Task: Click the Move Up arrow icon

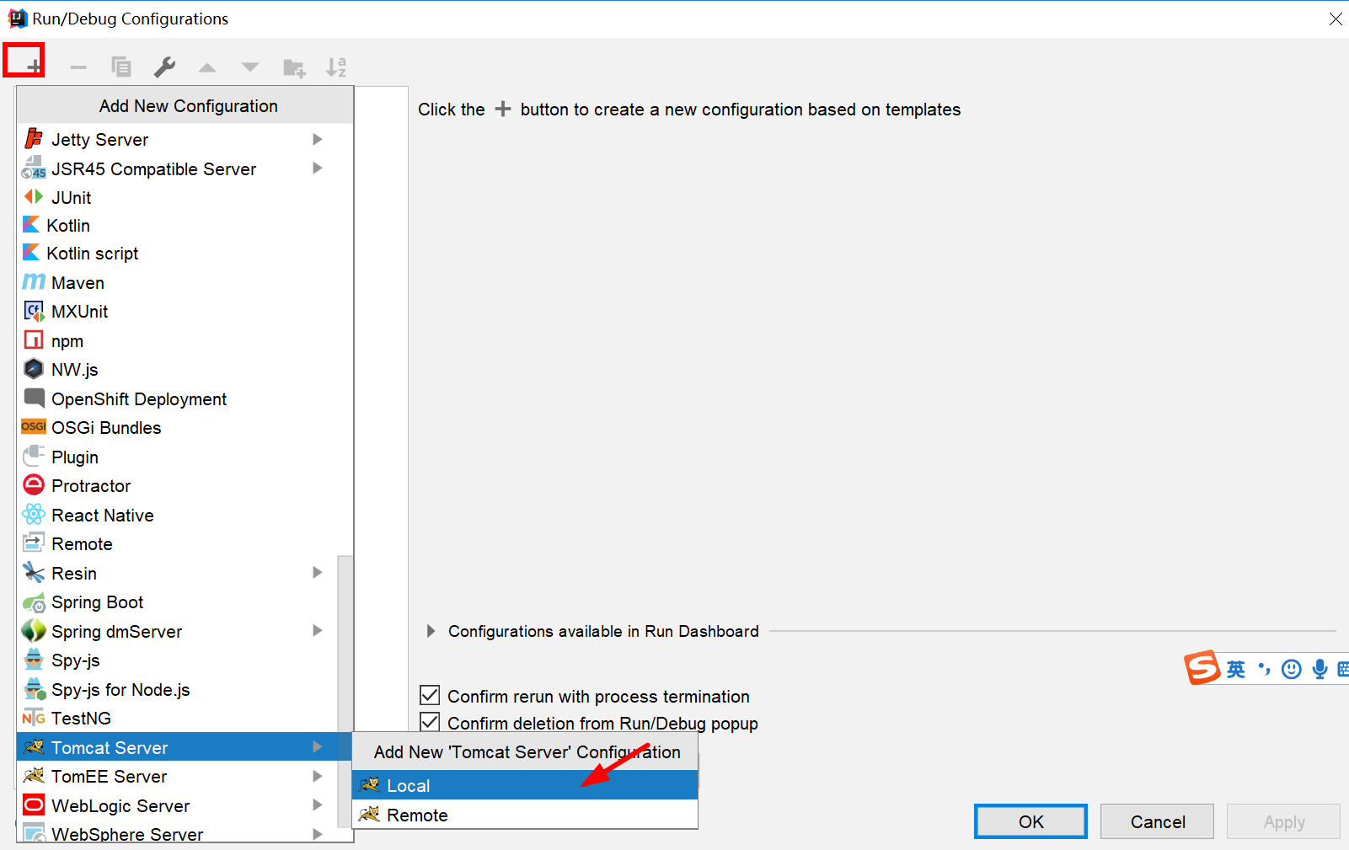Action: [x=207, y=67]
